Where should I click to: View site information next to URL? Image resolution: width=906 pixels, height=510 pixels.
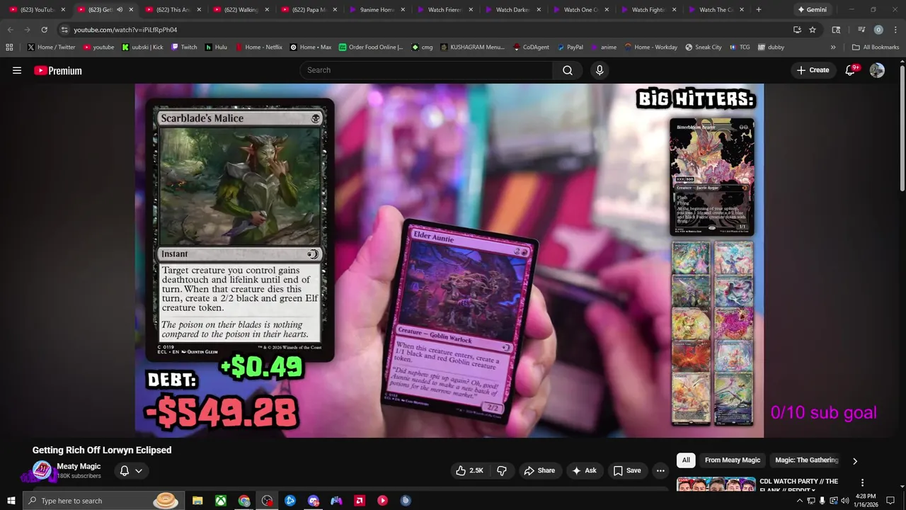coord(64,30)
